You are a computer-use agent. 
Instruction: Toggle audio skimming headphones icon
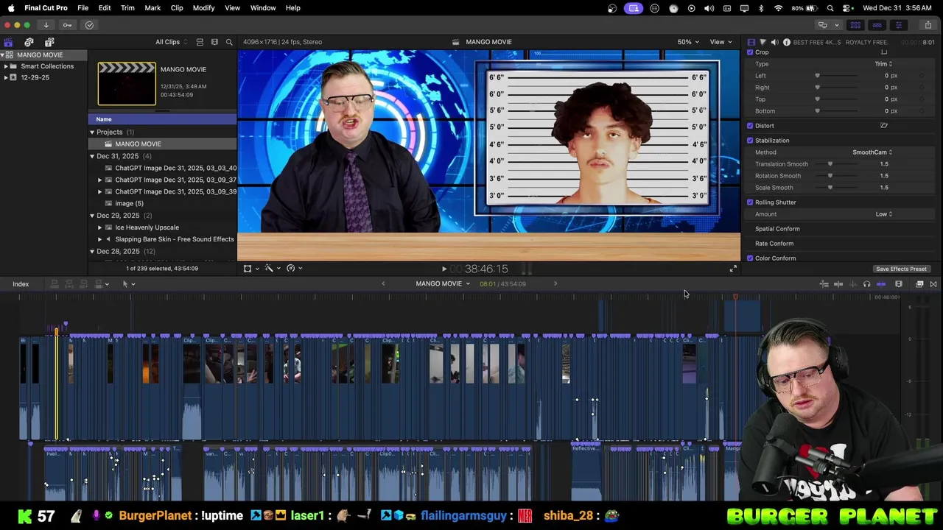(866, 284)
